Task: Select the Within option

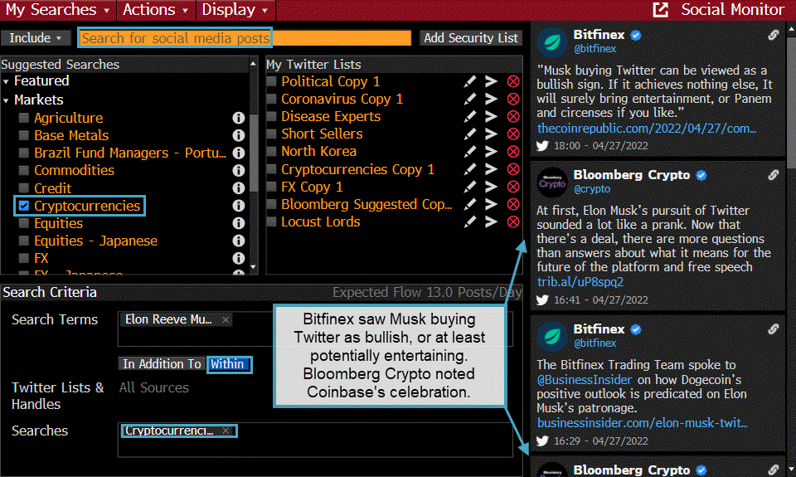Action: (227, 364)
